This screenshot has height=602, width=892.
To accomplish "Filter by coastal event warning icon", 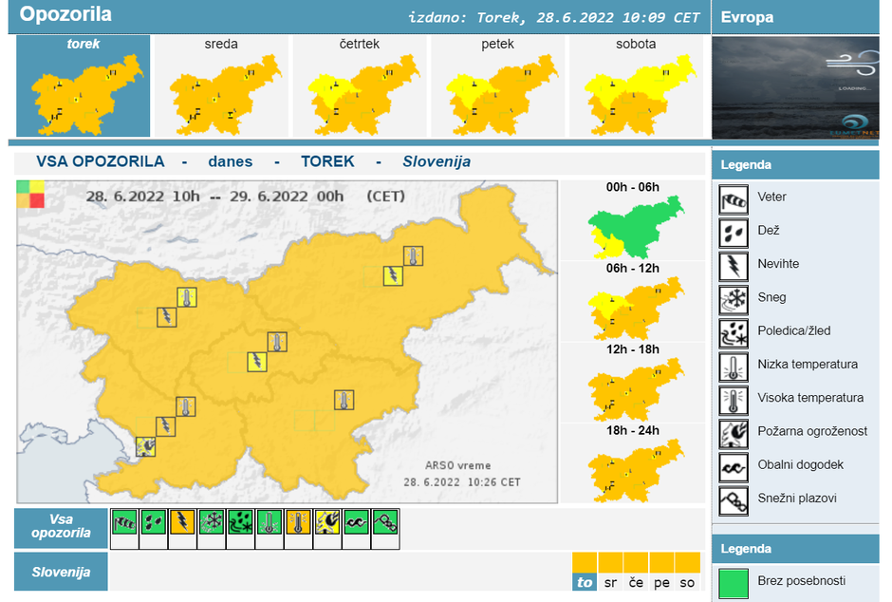I will tap(357, 522).
